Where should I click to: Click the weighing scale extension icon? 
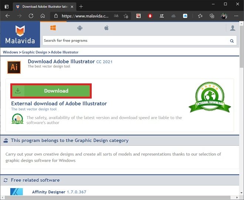click(x=162, y=16)
